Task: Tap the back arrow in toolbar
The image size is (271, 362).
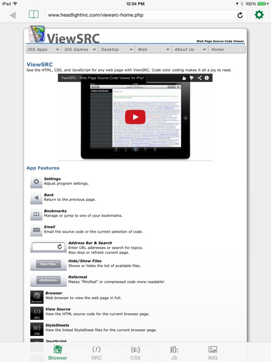Action: tap(13, 15)
